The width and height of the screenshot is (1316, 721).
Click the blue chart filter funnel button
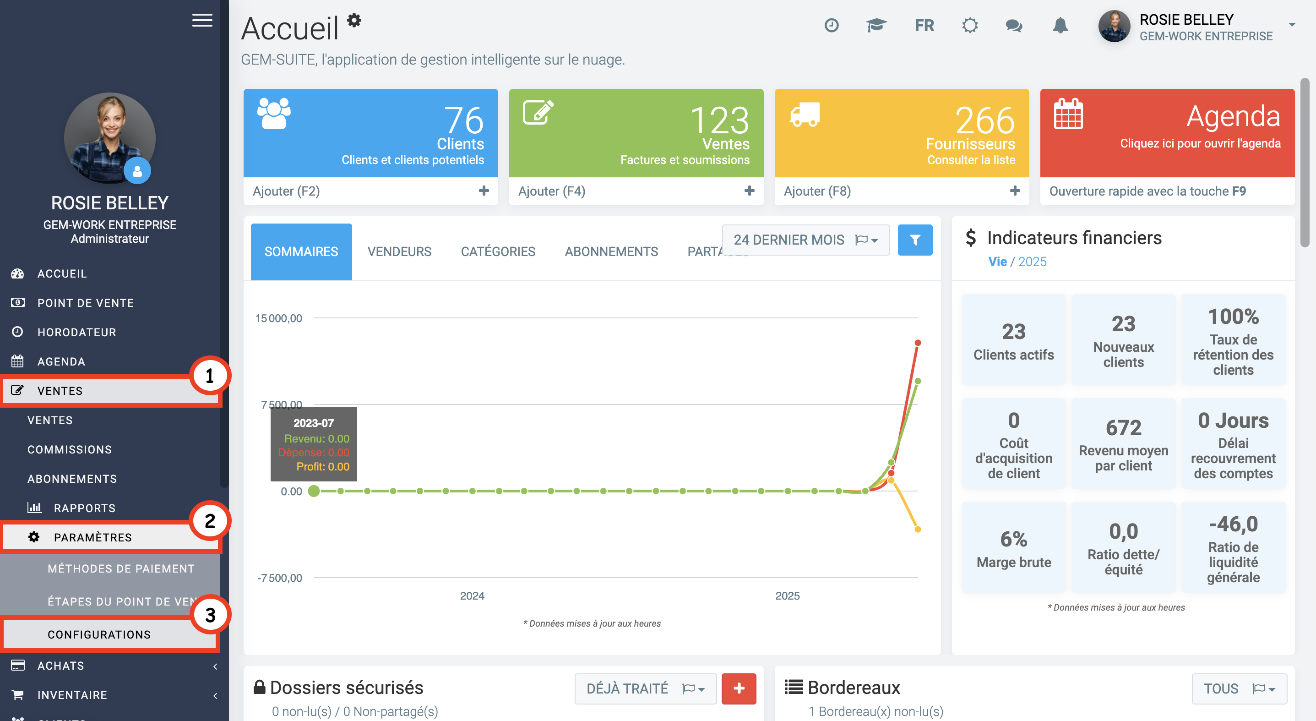point(914,240)
